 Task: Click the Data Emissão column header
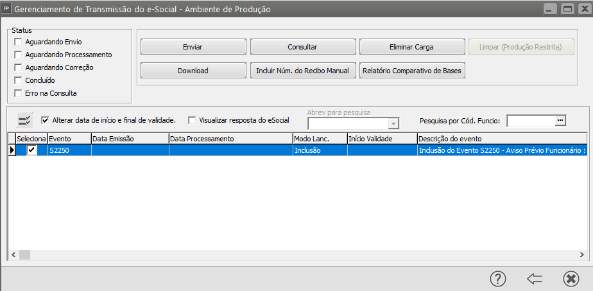[x=130, y=139]
